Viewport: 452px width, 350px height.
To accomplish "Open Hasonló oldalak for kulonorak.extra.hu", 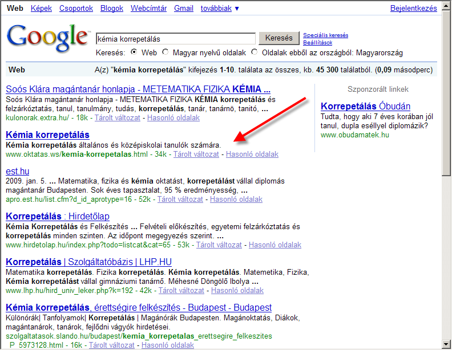I will coord(173,118).
